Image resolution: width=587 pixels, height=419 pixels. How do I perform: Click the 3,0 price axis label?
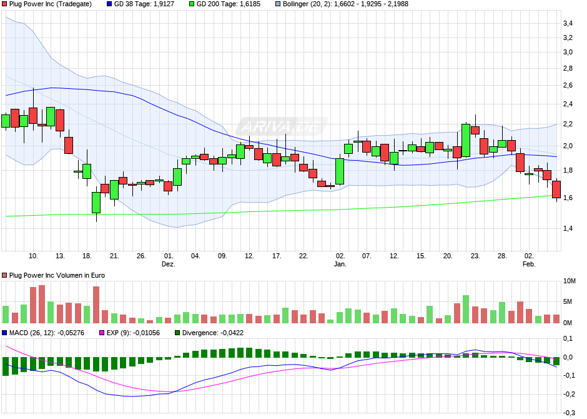568,52
